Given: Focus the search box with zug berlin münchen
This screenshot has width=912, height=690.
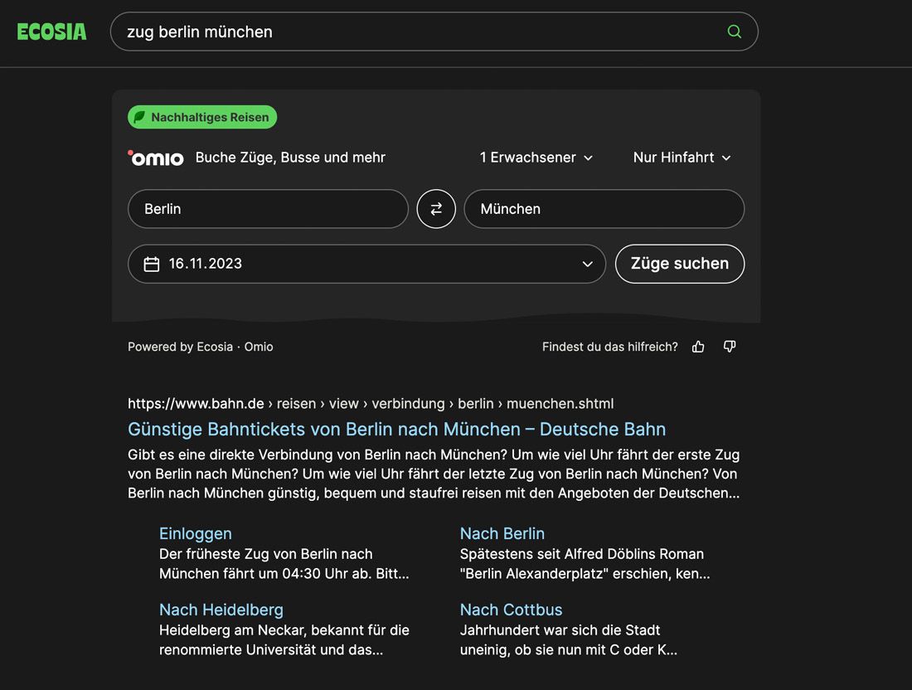Looking at the screenshot, I should [415, 32].
